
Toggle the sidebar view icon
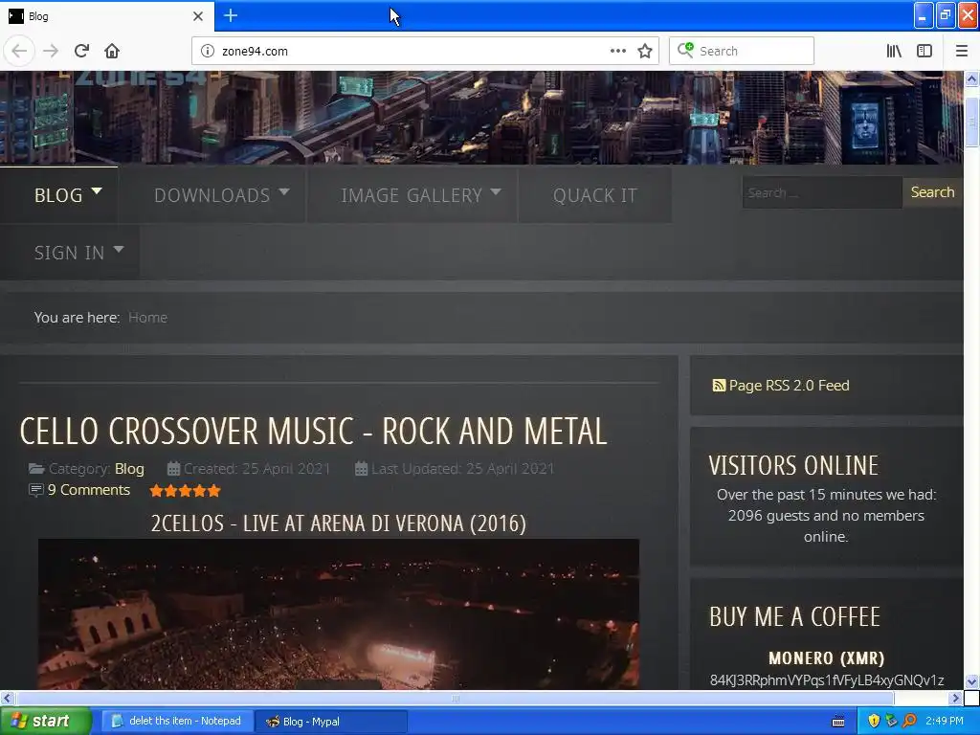tap(924, 51)
